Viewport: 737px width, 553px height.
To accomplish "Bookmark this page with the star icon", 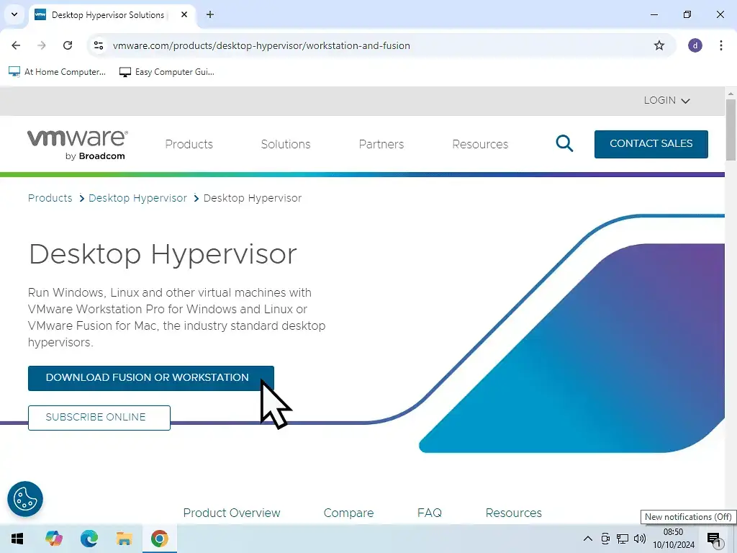I will 659,45.
